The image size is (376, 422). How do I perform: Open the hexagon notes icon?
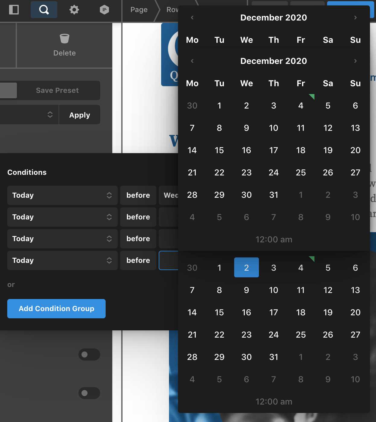(x=104, y=10)
